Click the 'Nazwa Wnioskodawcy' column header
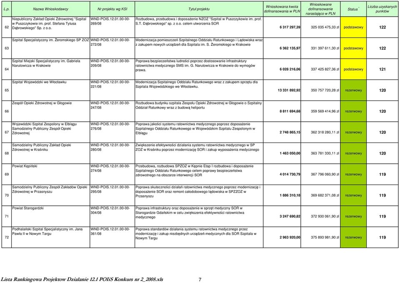 point(50,9)
